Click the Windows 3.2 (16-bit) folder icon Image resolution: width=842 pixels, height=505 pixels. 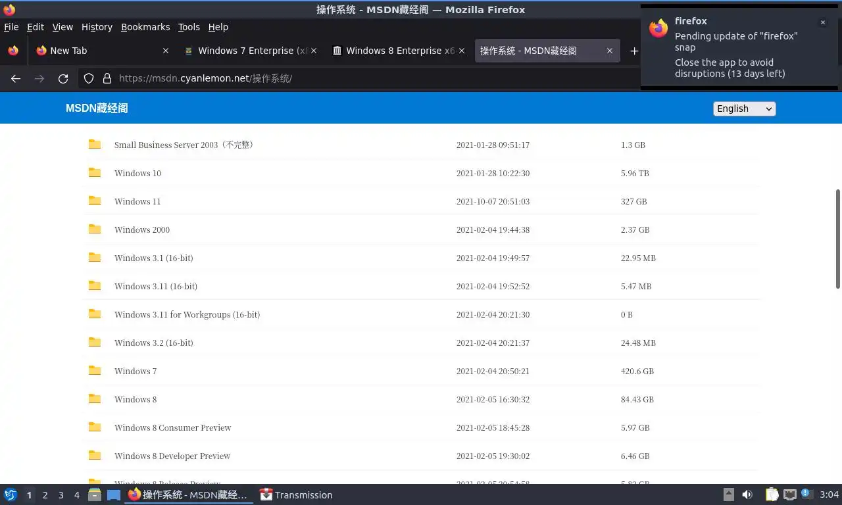(95, 342)
